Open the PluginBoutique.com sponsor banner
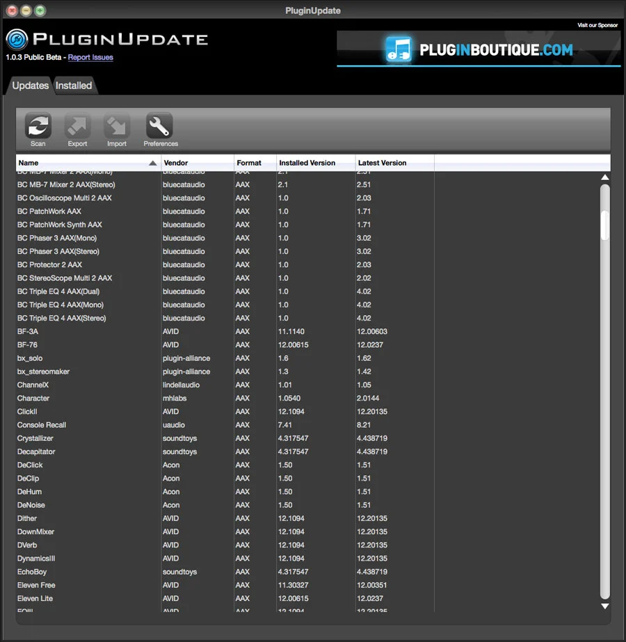Screen dimensions: 626x642 click(x=479, y=49)
